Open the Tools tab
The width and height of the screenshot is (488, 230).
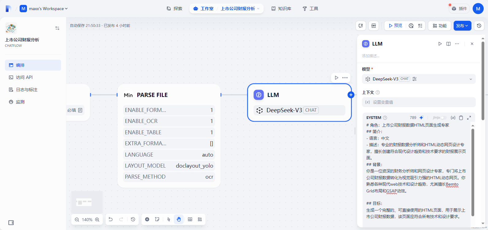pyautogui.click(x=311, y=9)
